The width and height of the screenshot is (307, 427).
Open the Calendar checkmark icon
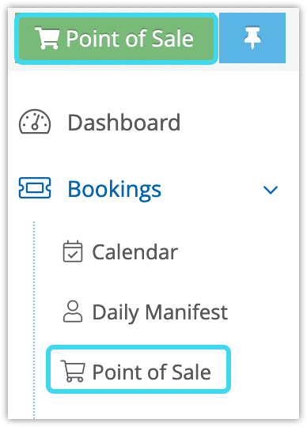point(73,251)
